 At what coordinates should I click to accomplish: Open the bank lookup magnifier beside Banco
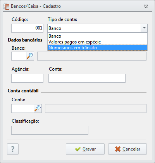[30, 56]
